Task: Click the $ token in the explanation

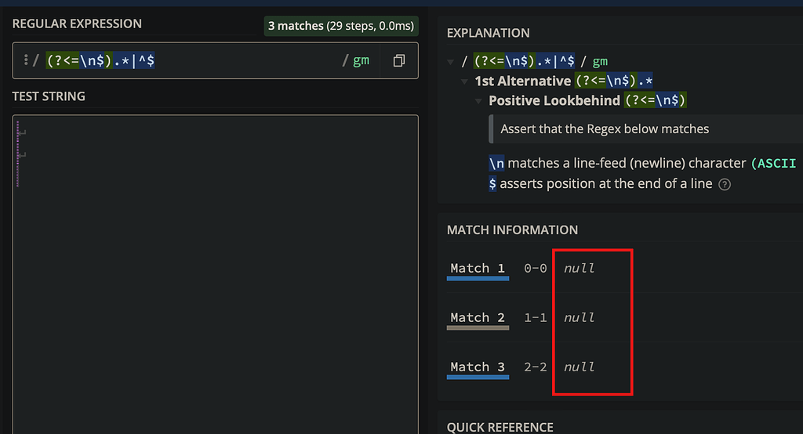Action: pyautogui.click(x=492, y=184)
